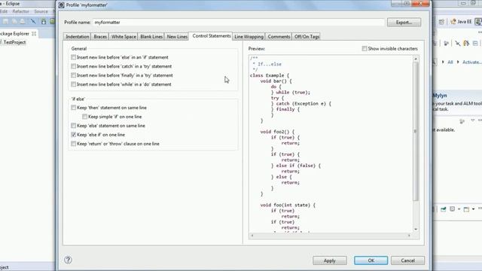Click the display selected console icon
The image size is (482, 271).
452,209
